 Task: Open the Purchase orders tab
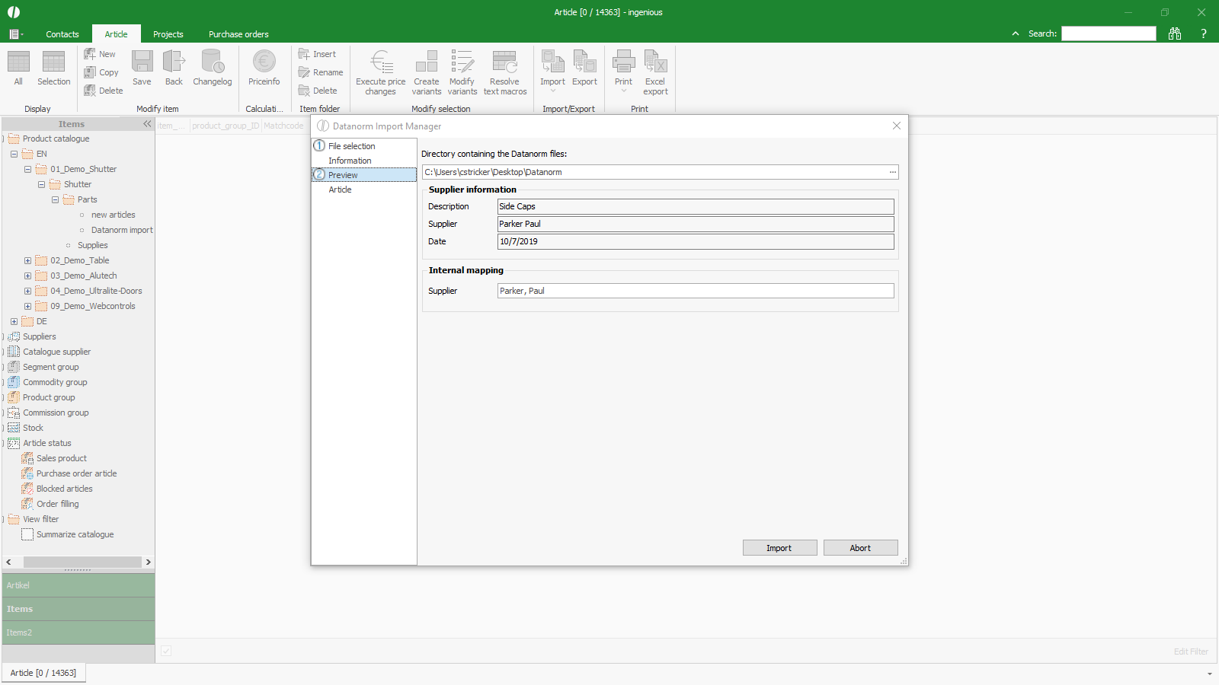coord(238,34)
